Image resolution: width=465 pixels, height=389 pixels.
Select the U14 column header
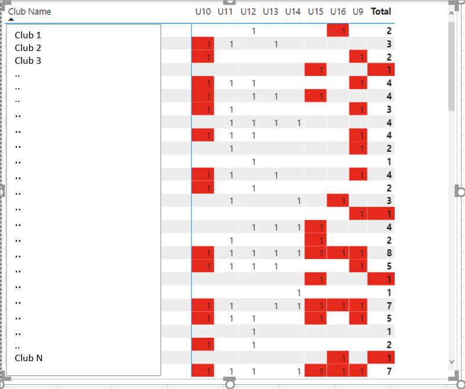293,12
